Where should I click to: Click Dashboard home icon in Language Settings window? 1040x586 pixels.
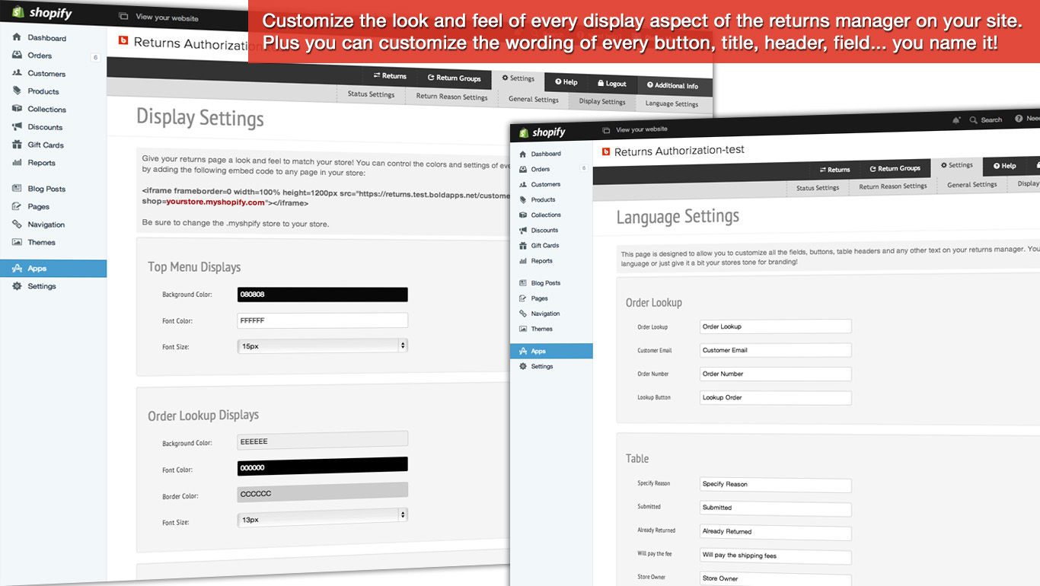pos(523,154)
